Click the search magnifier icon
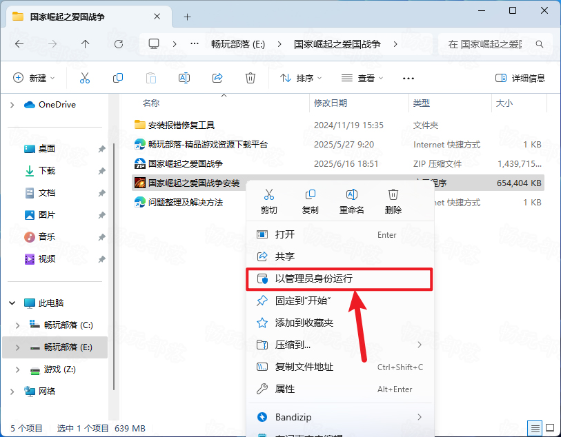561x437 pixels. tap(540, 44)
